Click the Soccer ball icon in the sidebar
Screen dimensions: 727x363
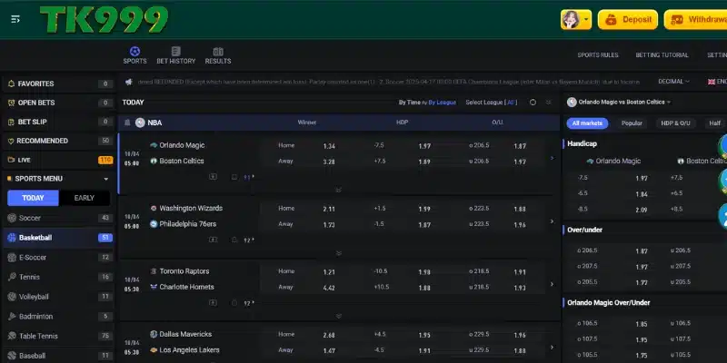[12, 218]
